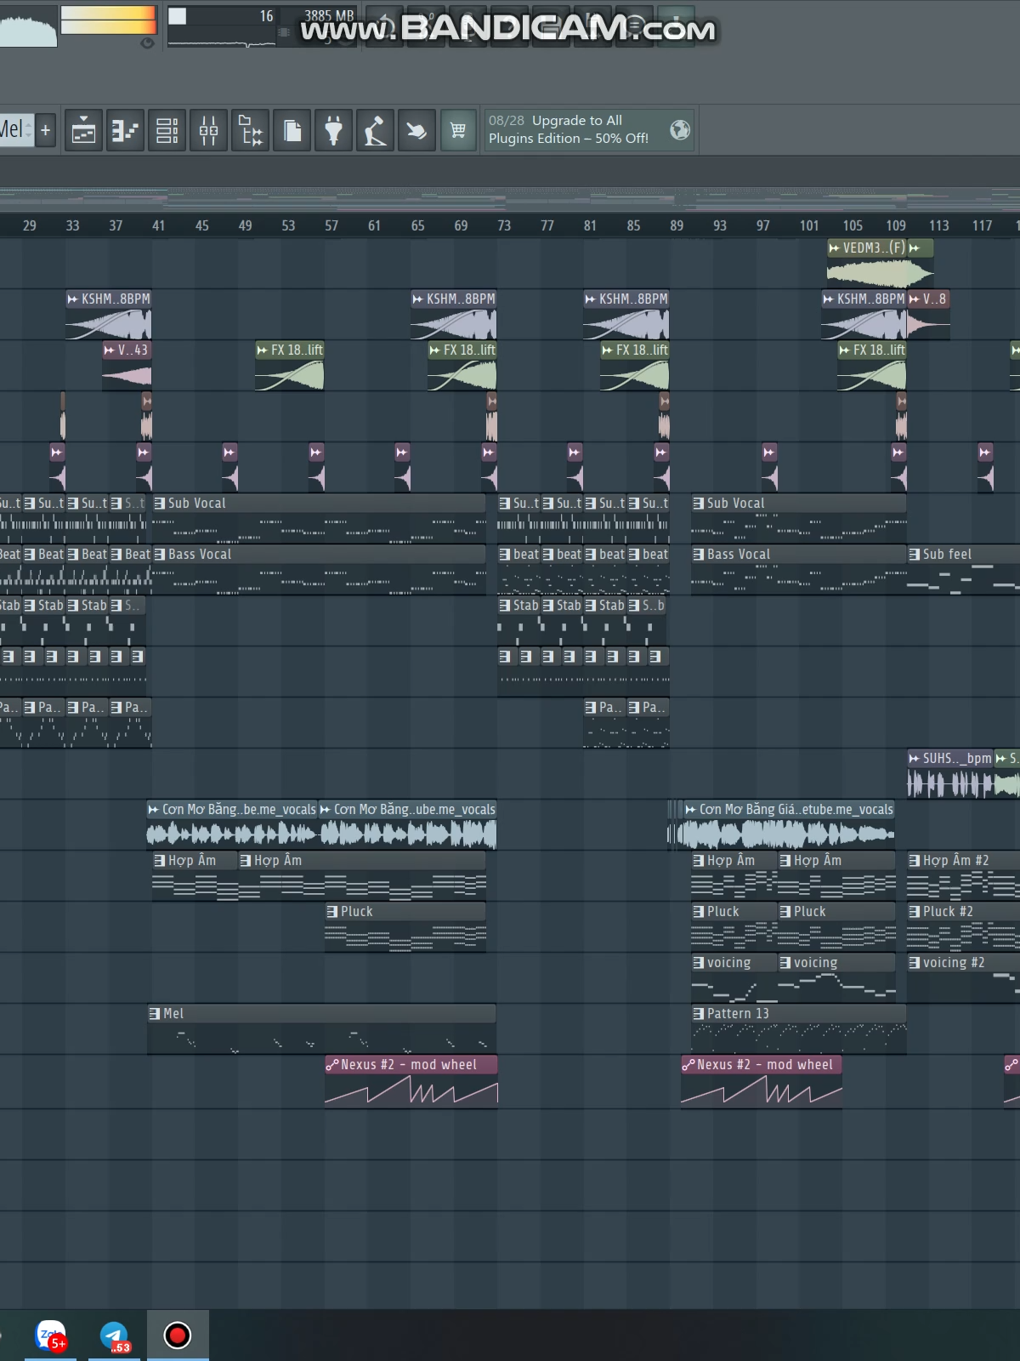Click bar 105 on the timeline ruler
Image resolution: width=1020 pixels, height=1361 pixels.
853,225
